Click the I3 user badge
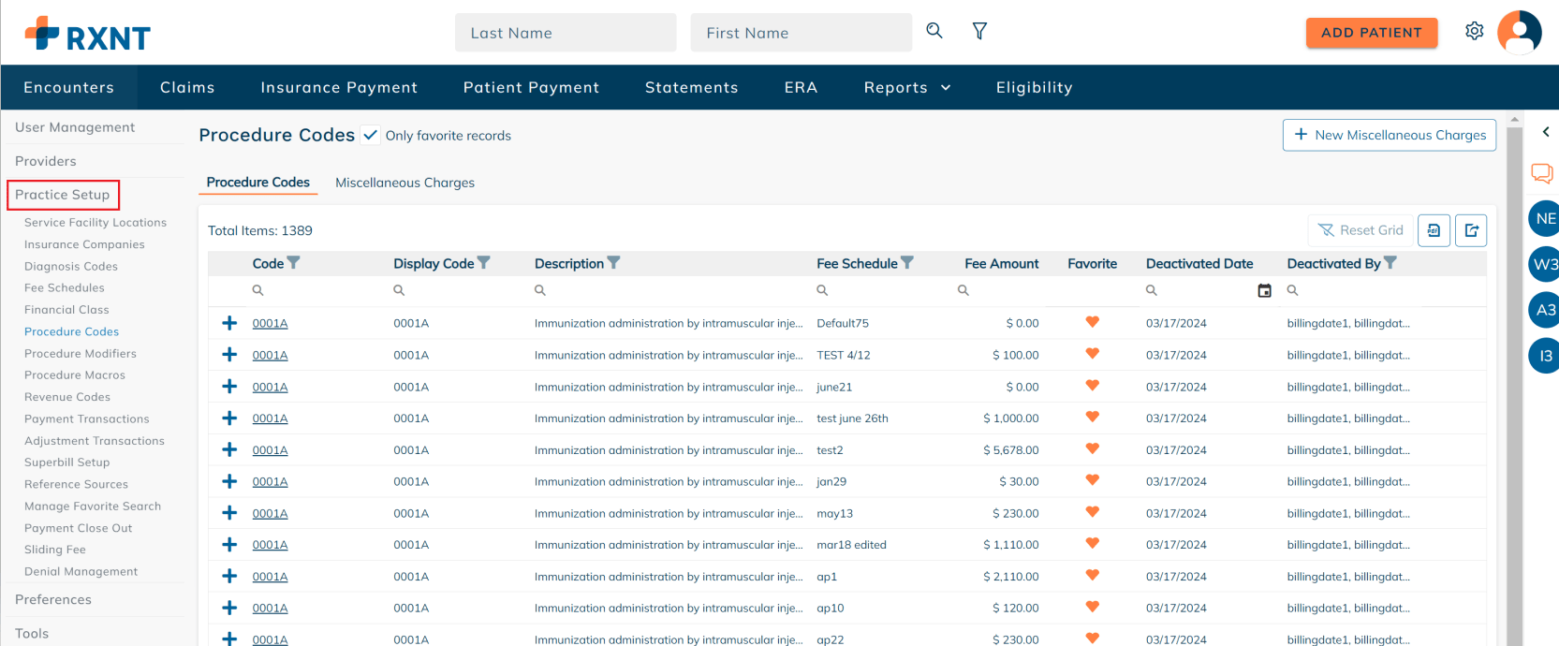This screenshot has height=646, width=1559. (x=1544, y=356)
